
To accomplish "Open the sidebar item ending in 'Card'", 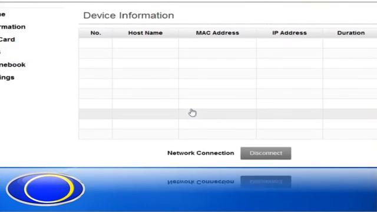I will coord(7,39).
